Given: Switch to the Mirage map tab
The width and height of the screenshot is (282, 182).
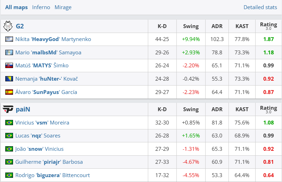Looking at the screenshot, I should coord(63,7).
